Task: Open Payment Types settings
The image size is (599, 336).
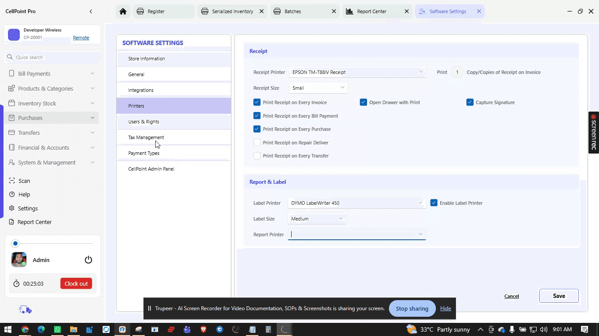Action: (x=174, y=153)
